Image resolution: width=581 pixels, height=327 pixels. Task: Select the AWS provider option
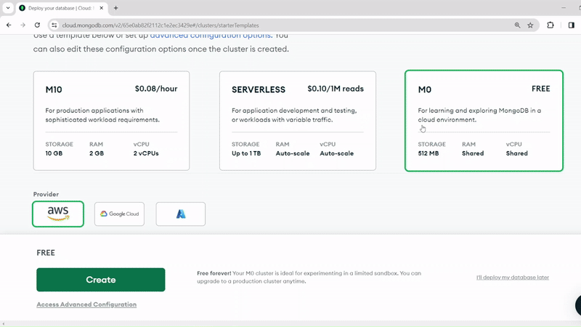[x=58, y=214]
